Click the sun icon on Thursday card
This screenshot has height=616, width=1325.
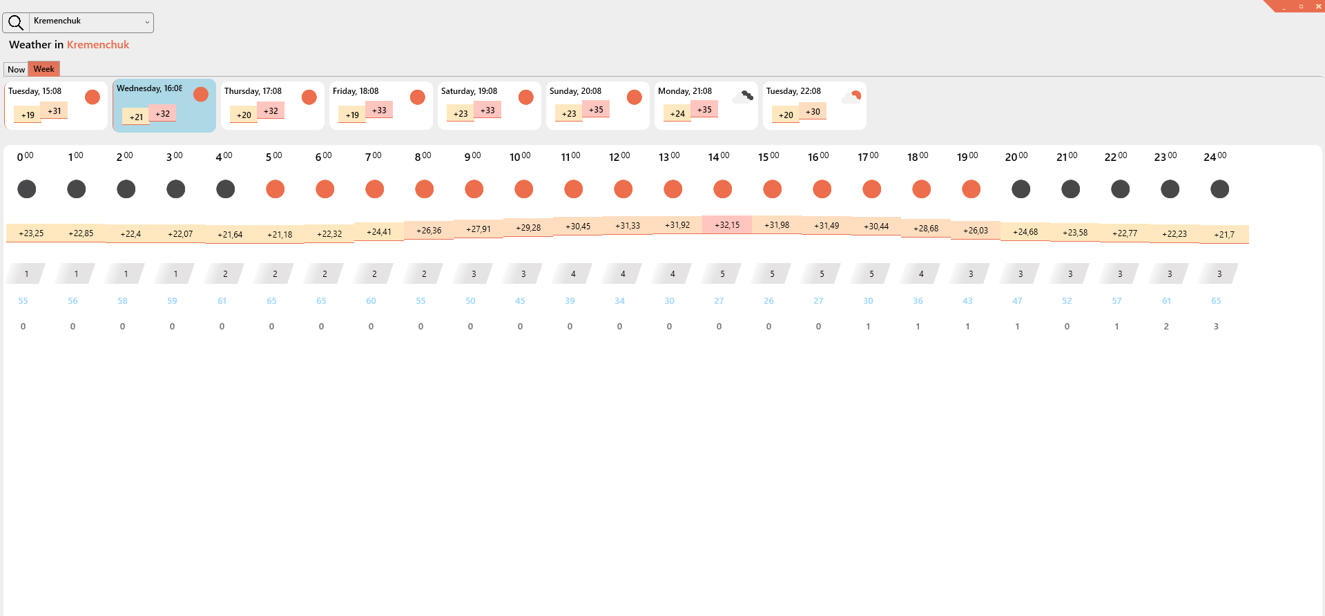click(x=309, y=97)
